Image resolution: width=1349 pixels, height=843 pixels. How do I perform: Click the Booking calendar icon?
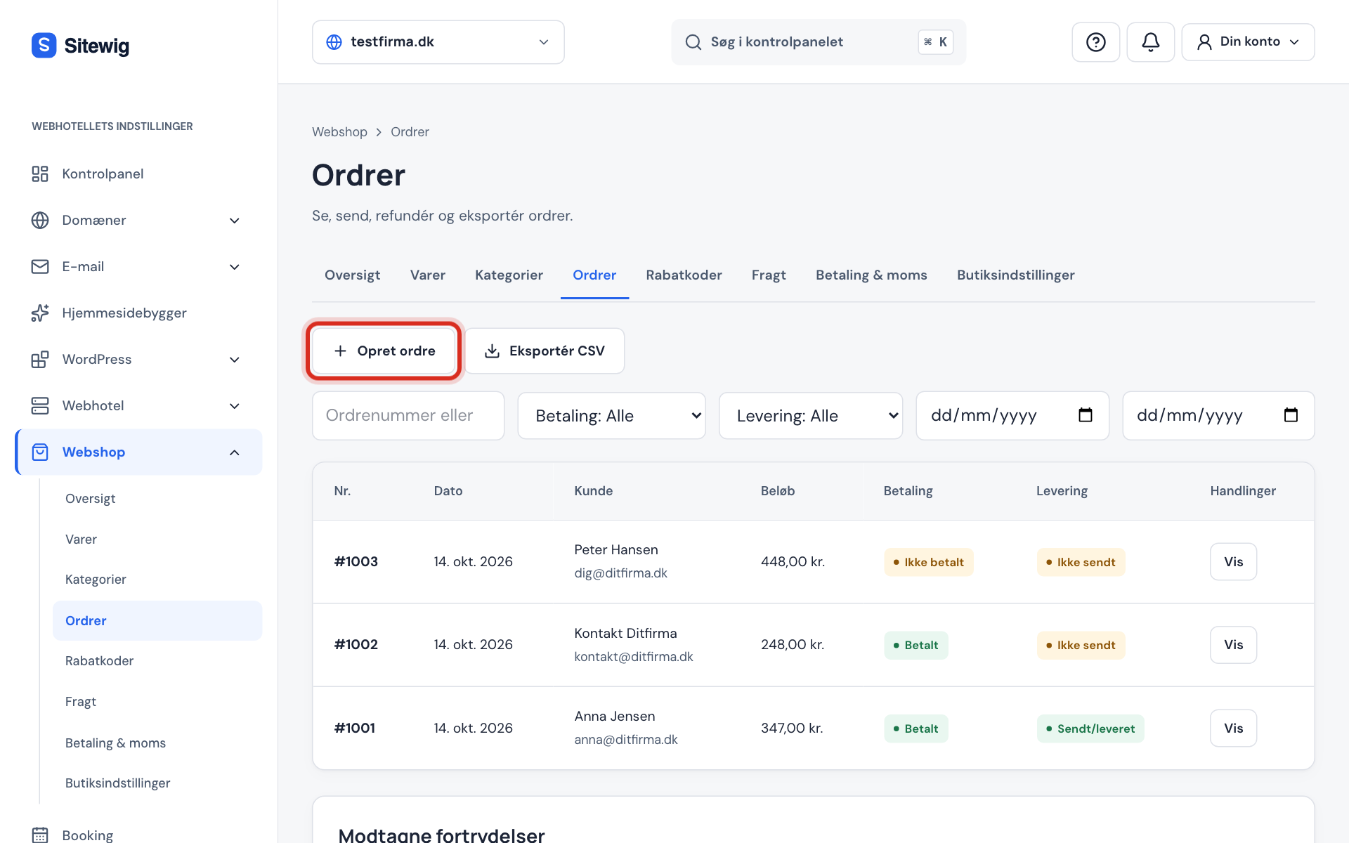tap(40, 835)
